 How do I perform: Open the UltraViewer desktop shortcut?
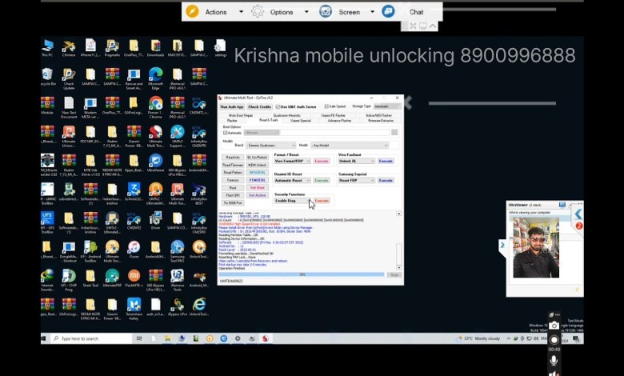(x=156, y=164)
